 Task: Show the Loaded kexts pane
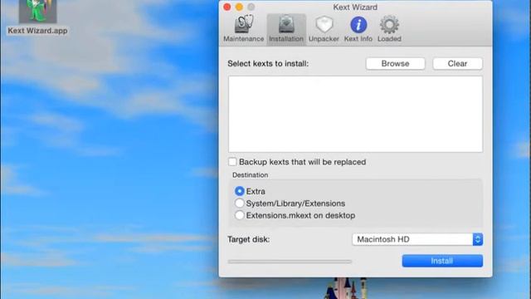pyautogui.click(x=389, y=29)
